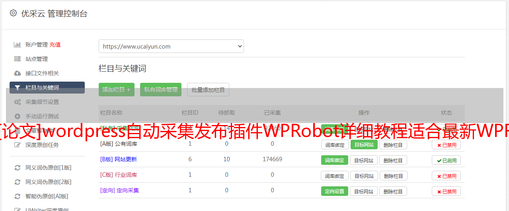The height and width of the screenshot is (211, 509).
Task: Click the 待抓取 value 10 in 网站更新 row
Action: (227, 159)
